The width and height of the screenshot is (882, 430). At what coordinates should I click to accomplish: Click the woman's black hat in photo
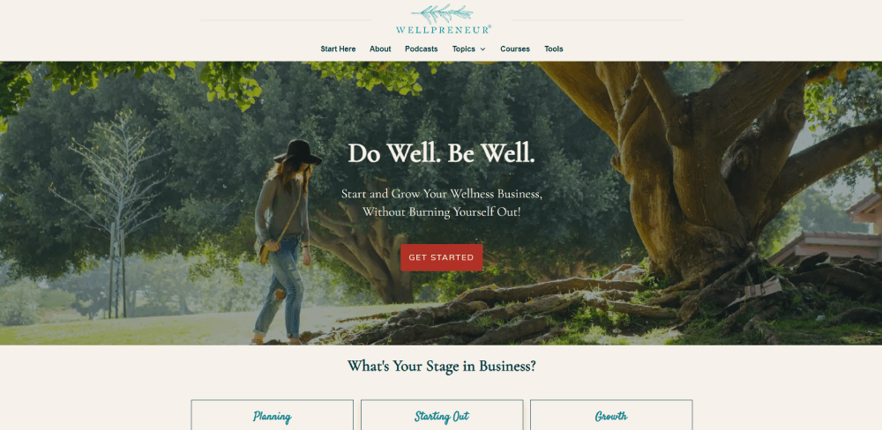click(x=298, y=152)
